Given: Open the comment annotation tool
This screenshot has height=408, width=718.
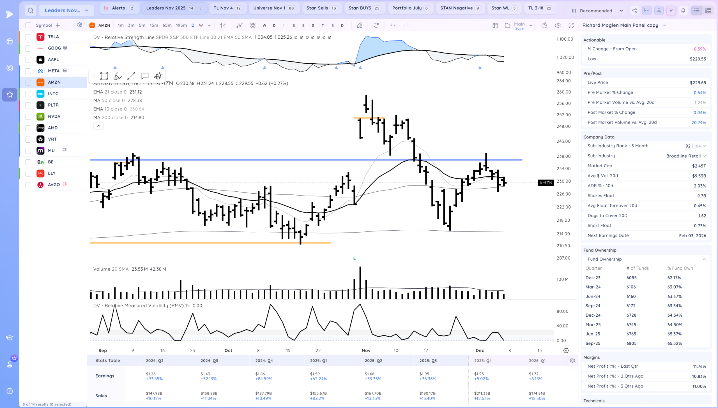Looking at the screenshot, I should (x=145, y=76).
